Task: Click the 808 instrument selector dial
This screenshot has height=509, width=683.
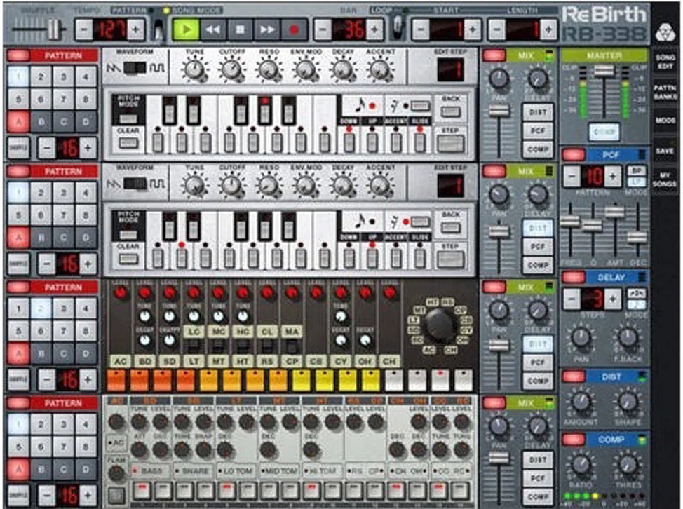Action: (x=439, y=325)
